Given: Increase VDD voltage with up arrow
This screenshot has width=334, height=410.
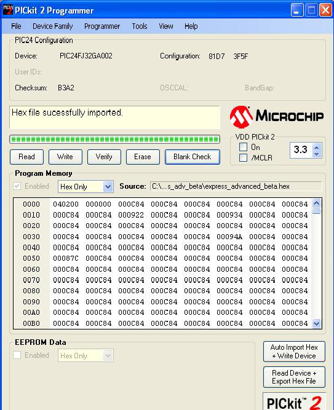Looking at the screenshot, I should 316,147.
